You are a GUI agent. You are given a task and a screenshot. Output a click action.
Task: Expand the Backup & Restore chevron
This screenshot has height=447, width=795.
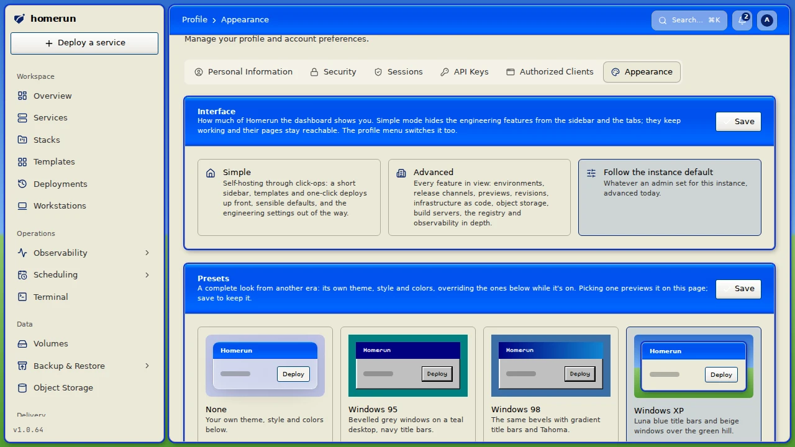point(147,366)
